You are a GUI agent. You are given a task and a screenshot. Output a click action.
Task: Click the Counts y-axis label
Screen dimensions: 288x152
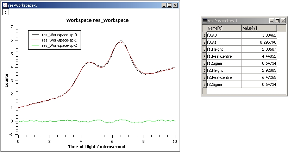(x=6, y=81)
